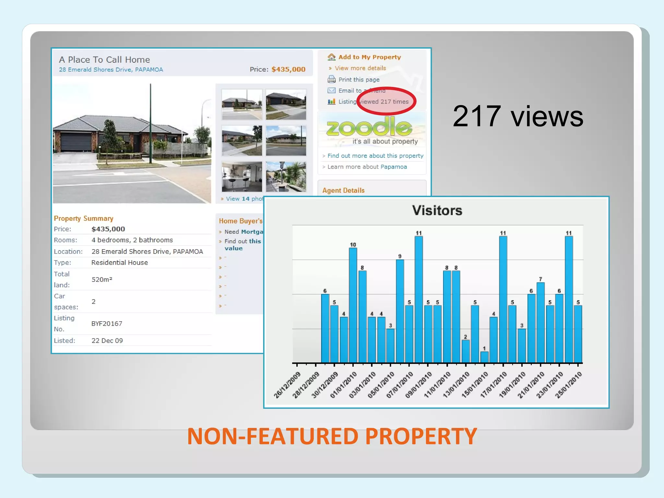Viewport: 664px width, 498px height.
Task: Click the 25/01/2010 axis date label
Action: pyautogui.click(x=568, y=385)
